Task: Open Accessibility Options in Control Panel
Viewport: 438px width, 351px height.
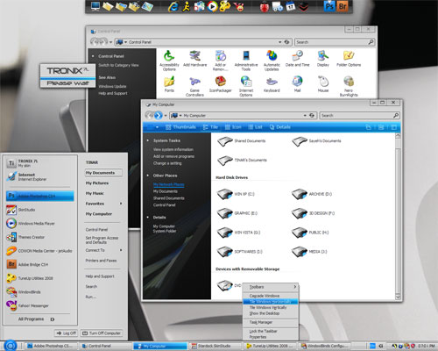Action: 169,61
